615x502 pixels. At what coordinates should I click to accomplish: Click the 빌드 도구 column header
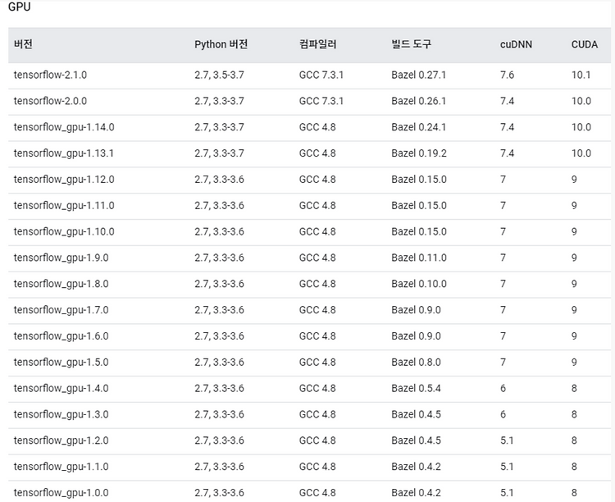pos(411,44)
